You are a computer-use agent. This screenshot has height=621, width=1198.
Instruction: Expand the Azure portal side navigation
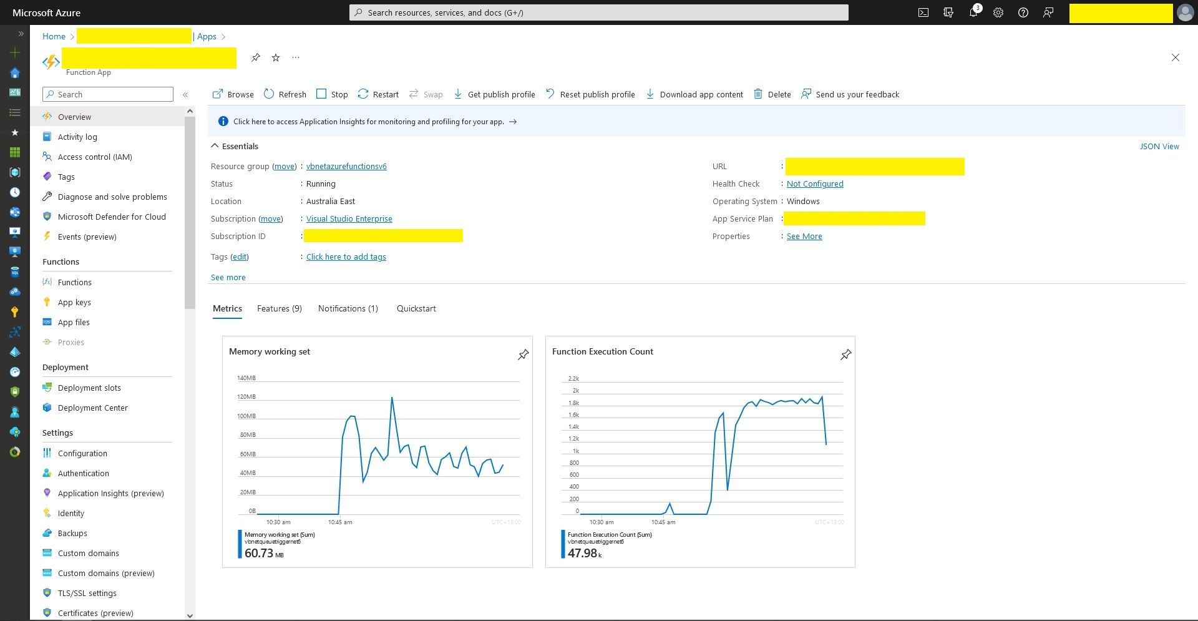21,34
